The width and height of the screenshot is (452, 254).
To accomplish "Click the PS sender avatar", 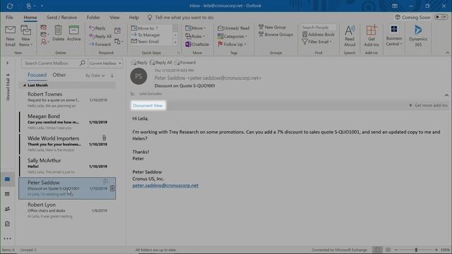I will pyautogui.click(x=138, y=76).
